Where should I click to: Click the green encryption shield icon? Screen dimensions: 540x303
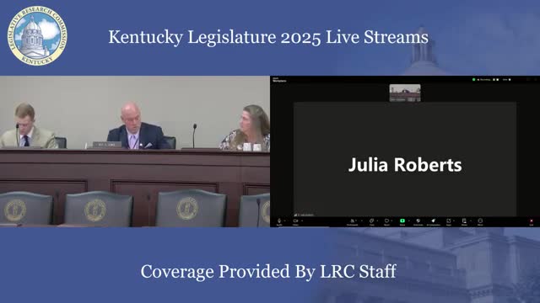[474, 80]
